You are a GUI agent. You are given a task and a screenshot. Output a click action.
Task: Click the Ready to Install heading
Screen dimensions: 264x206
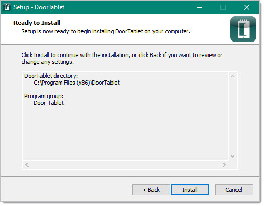(x=37, y=23)
